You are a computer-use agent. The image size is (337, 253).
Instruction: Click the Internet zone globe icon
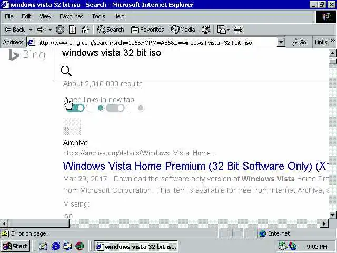pyautogui.click(x=262, y=233)
